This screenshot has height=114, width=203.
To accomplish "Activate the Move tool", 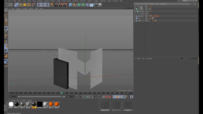I will 20,5.
